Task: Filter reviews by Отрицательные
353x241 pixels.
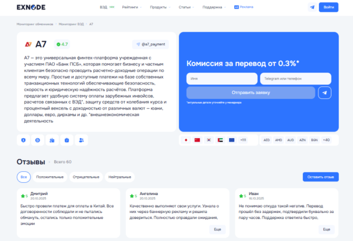Action: pos(86,177)
